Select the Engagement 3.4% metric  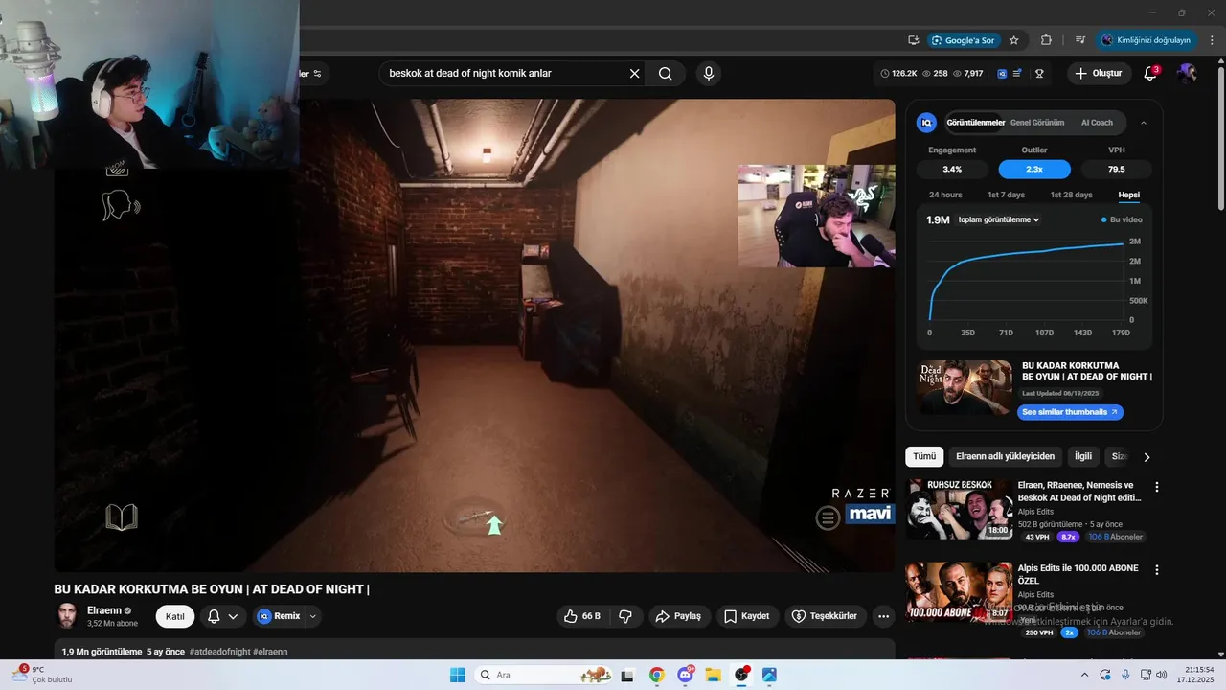952,169
